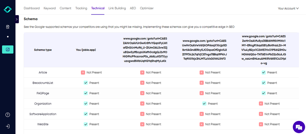
Task: Click the CAESZAHrOzAVUrGwKr competitor URL header
Action: [x=145, y=50]
